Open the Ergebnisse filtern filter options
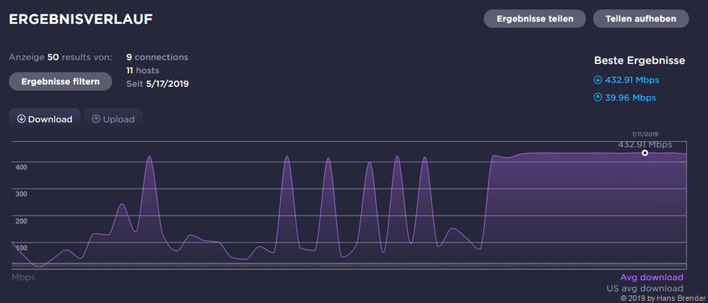The image size is (708, 303). (60, 81)
